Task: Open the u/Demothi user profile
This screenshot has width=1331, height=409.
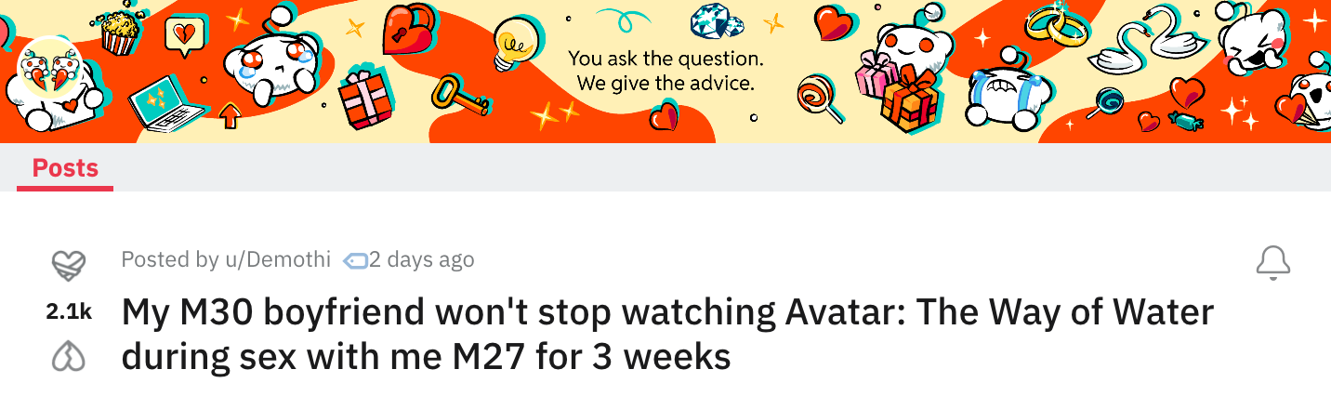Action: tap(277, 260)
